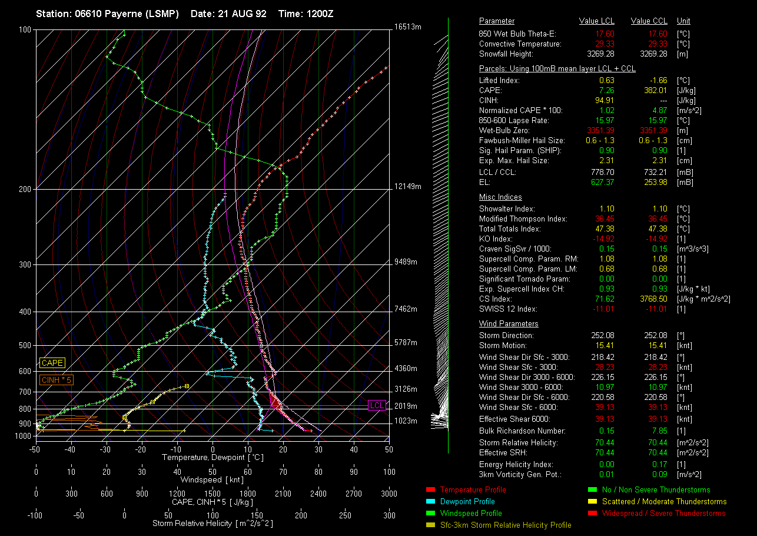Select the underlined Parameter column header
The height and width of the screenshot is (536, 757).
coord(496,21)
